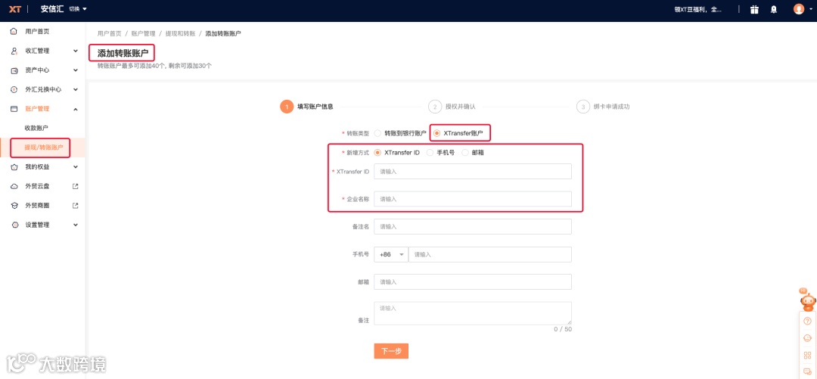This screenshot has height=379, width=817.
Task: Click step 3 绑卡申请成功 indicator
Action: click(603, 107)
